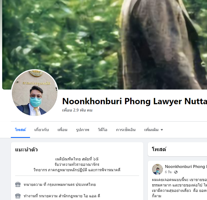This screenshot has width=207, height=200.
Task: Open the 6 วัน post timestamp
Action: (x=168, y=172)
